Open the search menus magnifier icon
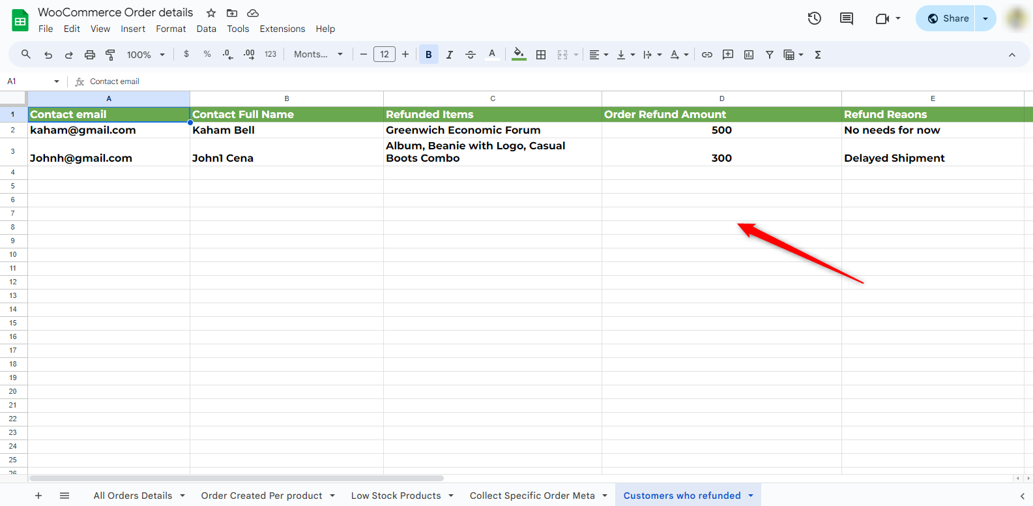The width and height of the screenshot is (1033, 506). click(26, 54)
